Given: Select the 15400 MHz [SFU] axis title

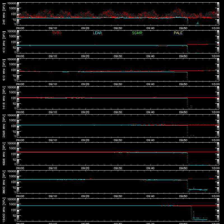Looking at the screenshot, I should [4, 210].
